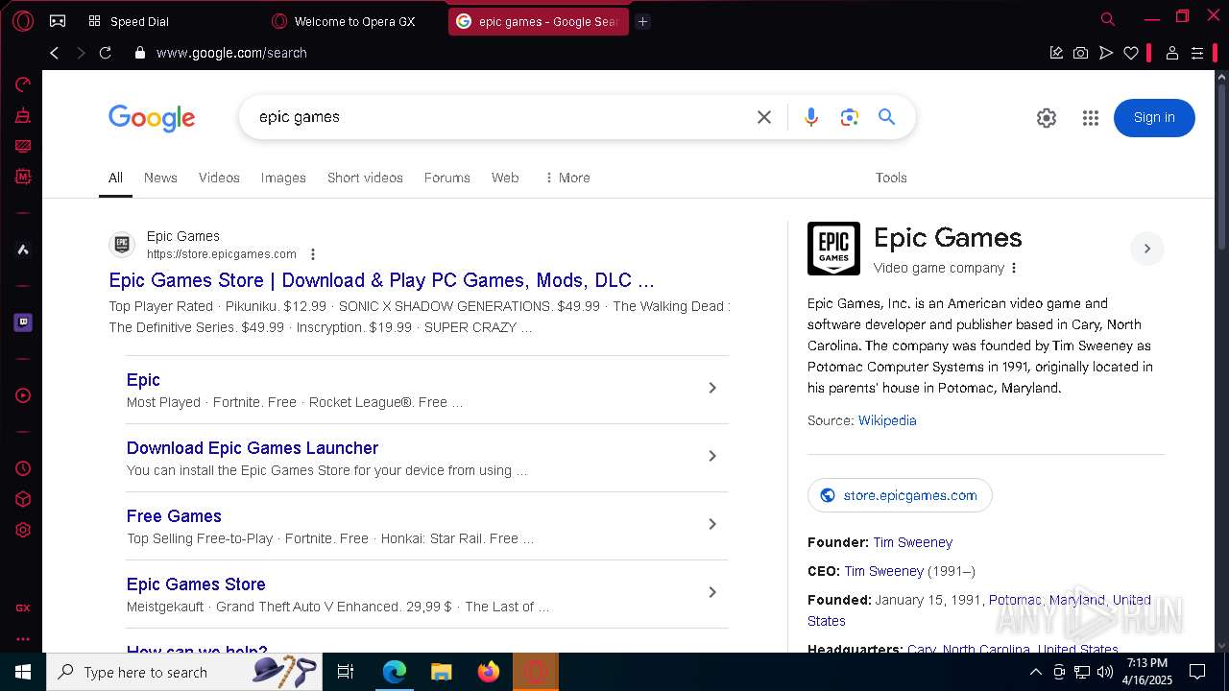Click the address bar URL

pyautogui.click(x=231, y=53)
